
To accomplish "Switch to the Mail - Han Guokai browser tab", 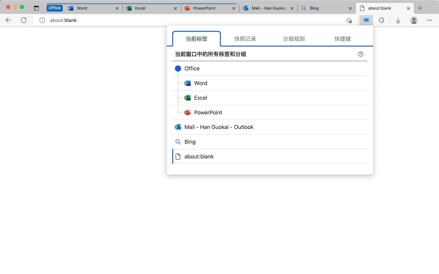I will point(268,8).
